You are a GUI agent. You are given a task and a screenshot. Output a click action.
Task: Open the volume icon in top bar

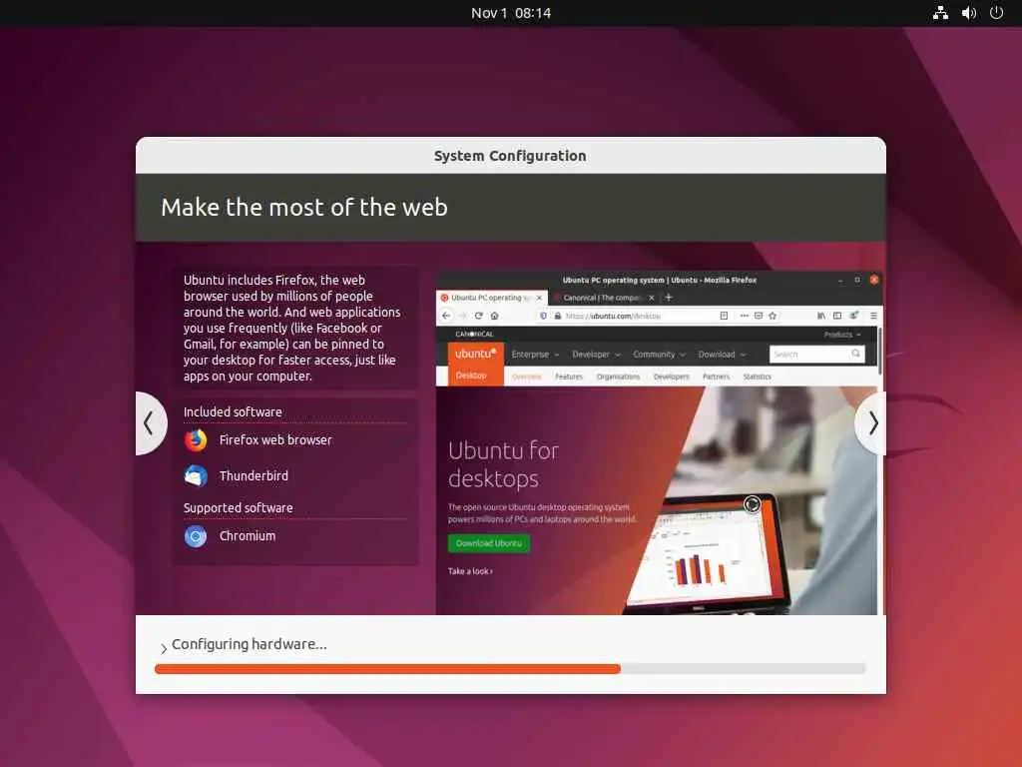(968, 13)
